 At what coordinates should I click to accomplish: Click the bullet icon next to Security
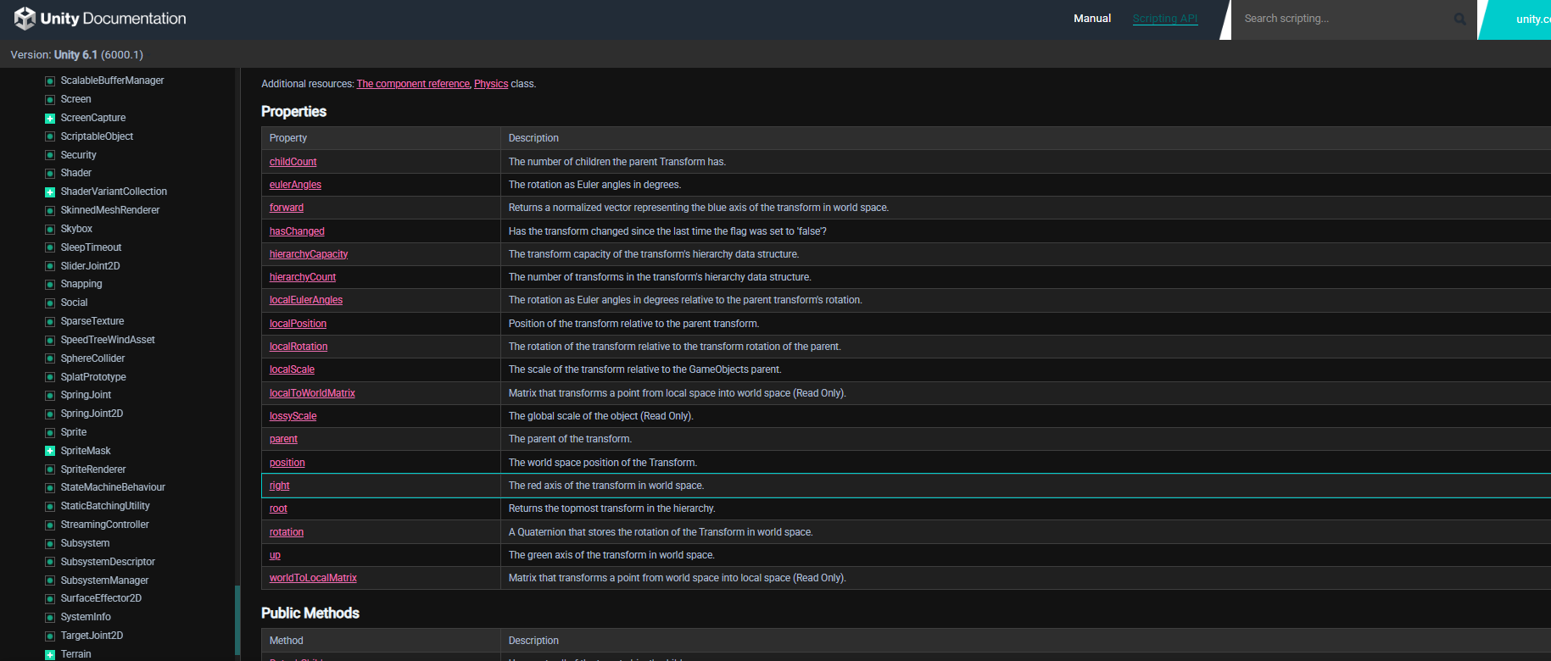click(x=50, y=156)
